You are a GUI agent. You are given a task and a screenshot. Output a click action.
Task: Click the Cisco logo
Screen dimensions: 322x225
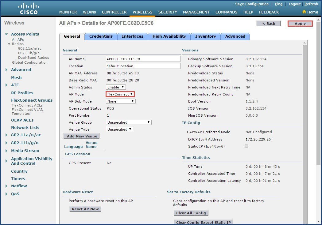pyautogui.click(x=29, y=9)
